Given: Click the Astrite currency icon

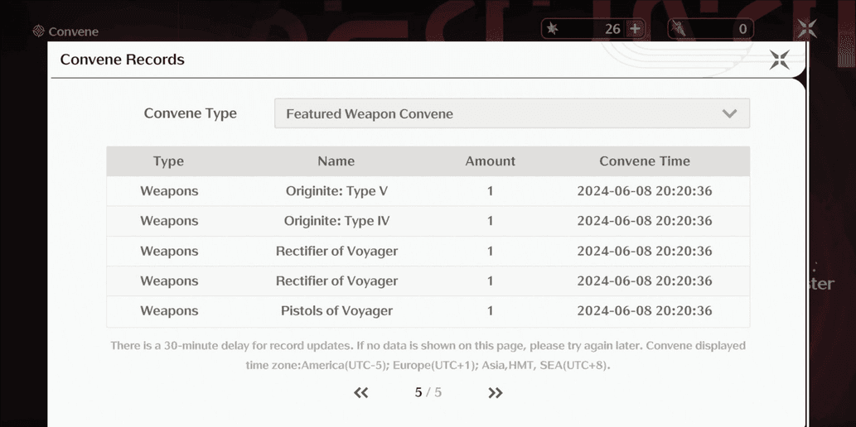Looking at the screenshot, I should 553,29.
